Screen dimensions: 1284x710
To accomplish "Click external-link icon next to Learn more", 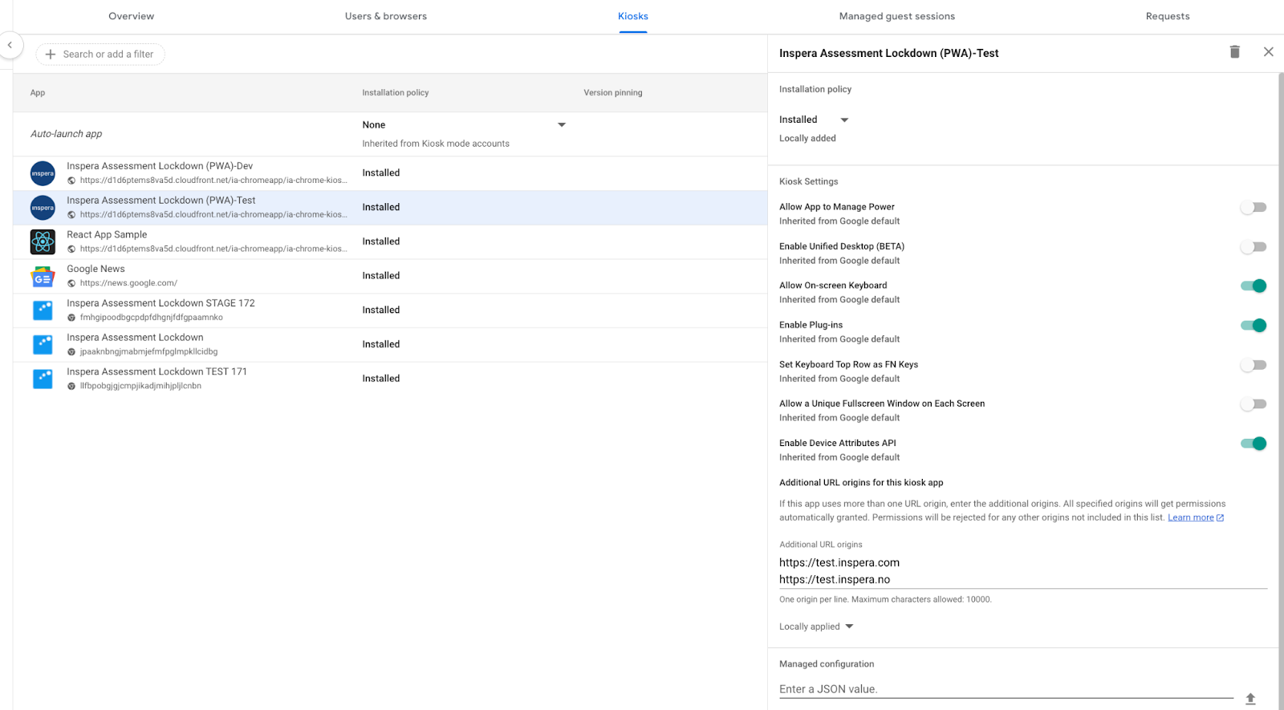I will [x=1220, y=518].
